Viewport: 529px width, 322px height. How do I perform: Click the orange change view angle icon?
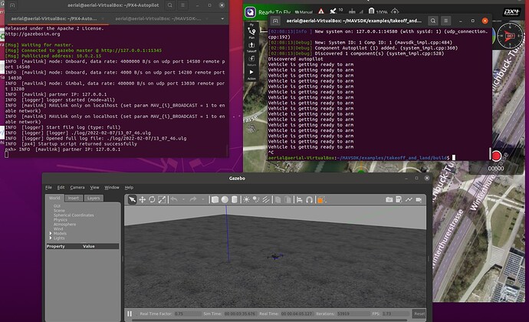(x=320, y=200)
